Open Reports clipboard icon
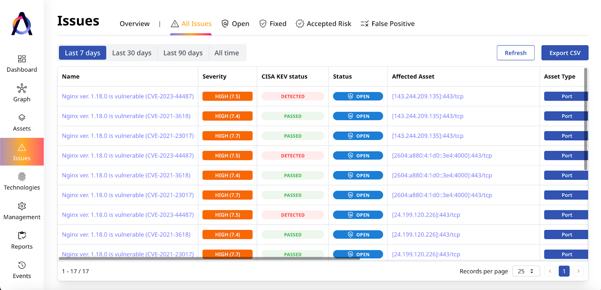The height and width of the screenshot is (290, 601). coord(22,236)
